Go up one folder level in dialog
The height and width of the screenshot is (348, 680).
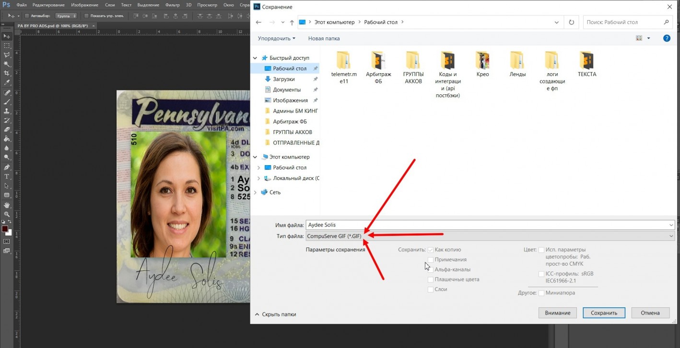click(x=292, y=22)
